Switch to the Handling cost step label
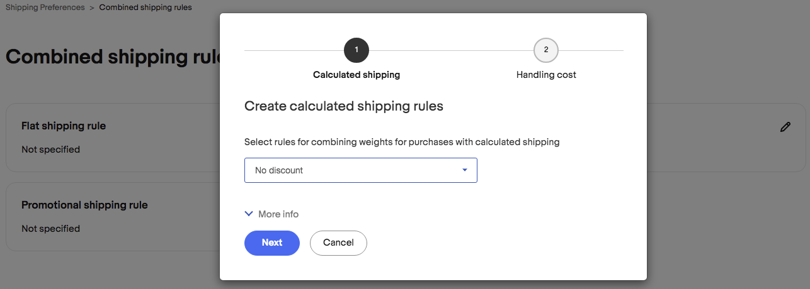The image size is (810, 289). (x=546, y=75)
